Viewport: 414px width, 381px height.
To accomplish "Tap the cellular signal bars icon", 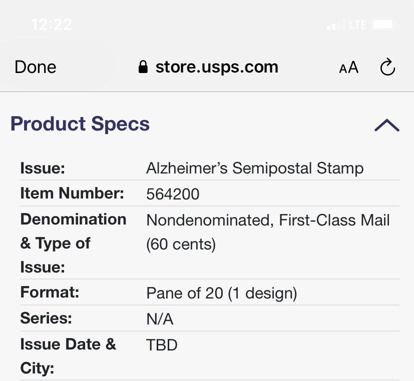I will pos(335,24).
